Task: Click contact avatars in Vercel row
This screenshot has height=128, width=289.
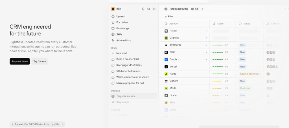Action: click(272, 67)
